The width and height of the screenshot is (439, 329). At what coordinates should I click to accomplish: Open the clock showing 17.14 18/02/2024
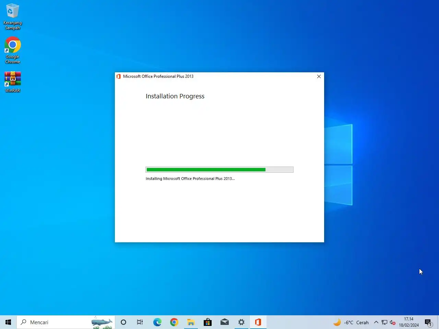click(x=409, y=322)
